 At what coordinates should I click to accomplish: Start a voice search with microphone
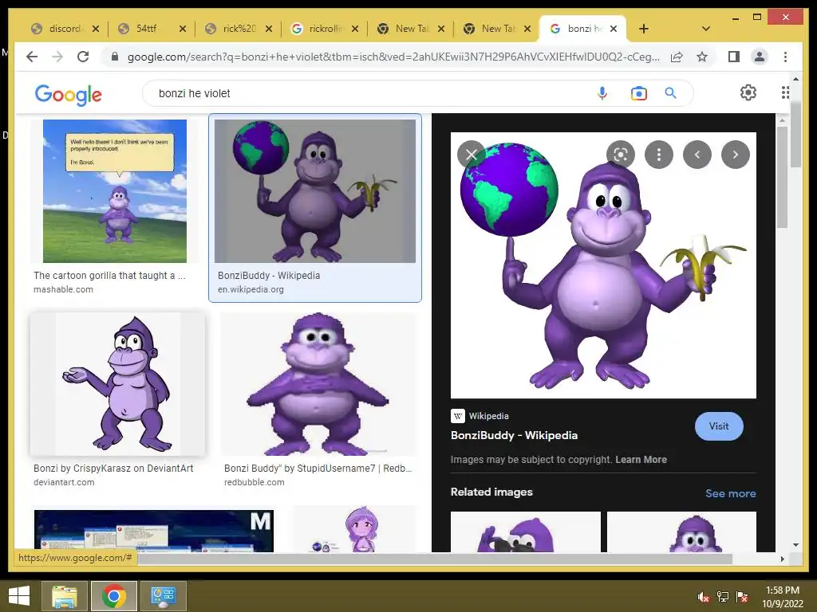pos(602,93)
